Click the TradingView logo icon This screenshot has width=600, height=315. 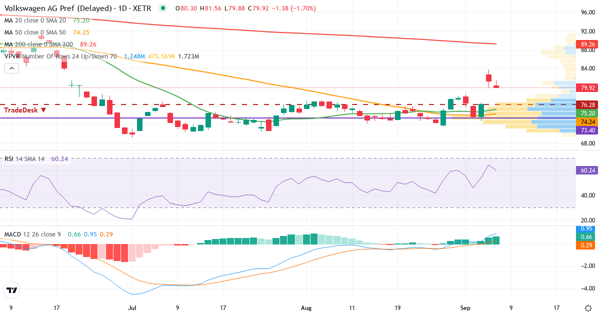point(11,289)
